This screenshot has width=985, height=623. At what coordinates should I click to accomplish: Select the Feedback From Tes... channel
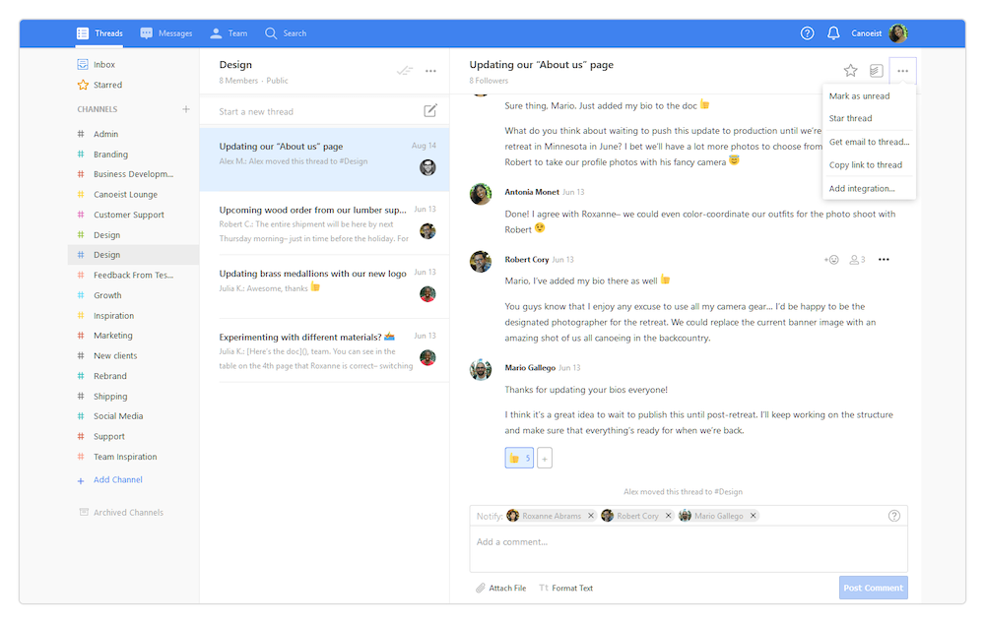(133, 276)
